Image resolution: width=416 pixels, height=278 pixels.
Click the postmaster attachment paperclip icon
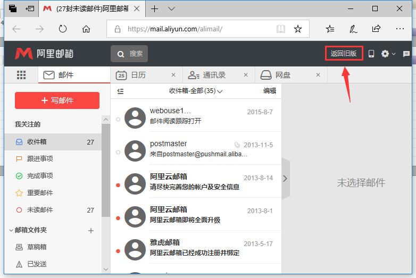[237, 145]
